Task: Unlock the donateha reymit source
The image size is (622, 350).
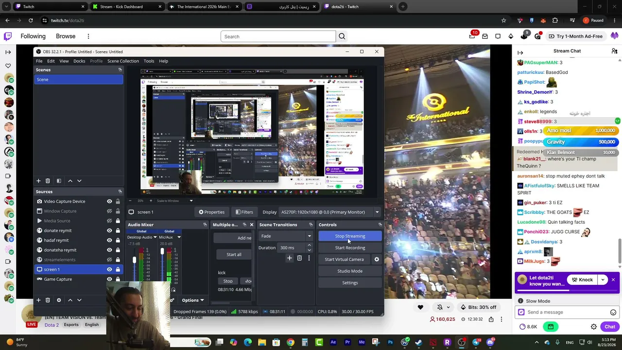Action: [118, 250]
